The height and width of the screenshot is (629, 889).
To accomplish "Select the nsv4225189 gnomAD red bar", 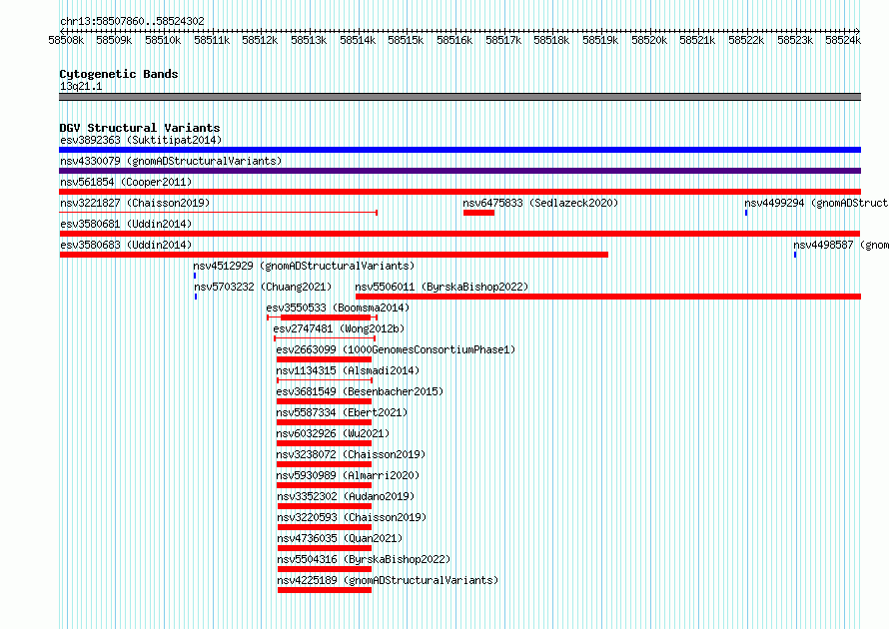I will point(325,590).
